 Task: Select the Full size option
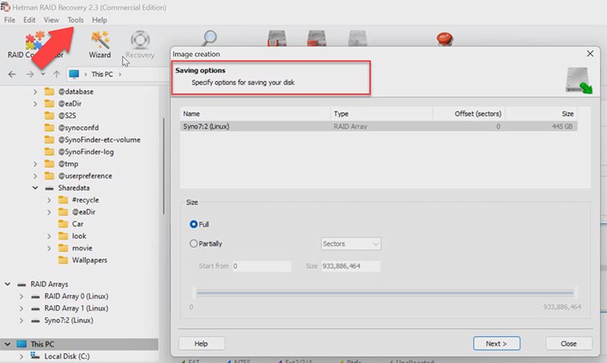click(199, 225)
